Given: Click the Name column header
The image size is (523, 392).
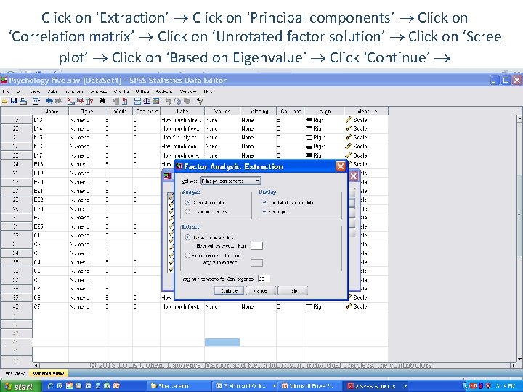Looking at the screenshot, I should point(51,111).
